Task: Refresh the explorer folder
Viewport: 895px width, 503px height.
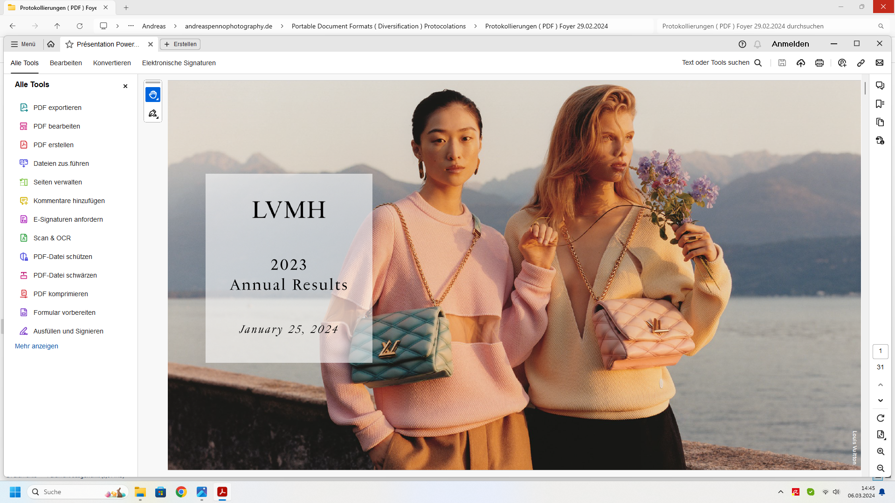Action: 80,26
